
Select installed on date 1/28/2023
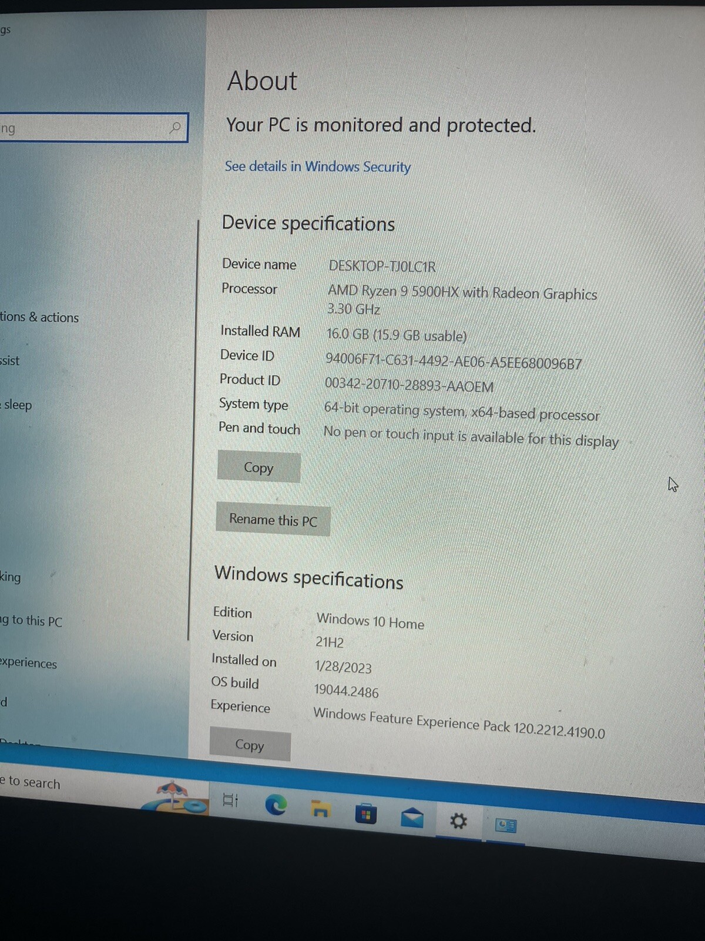tap(343, 667)
